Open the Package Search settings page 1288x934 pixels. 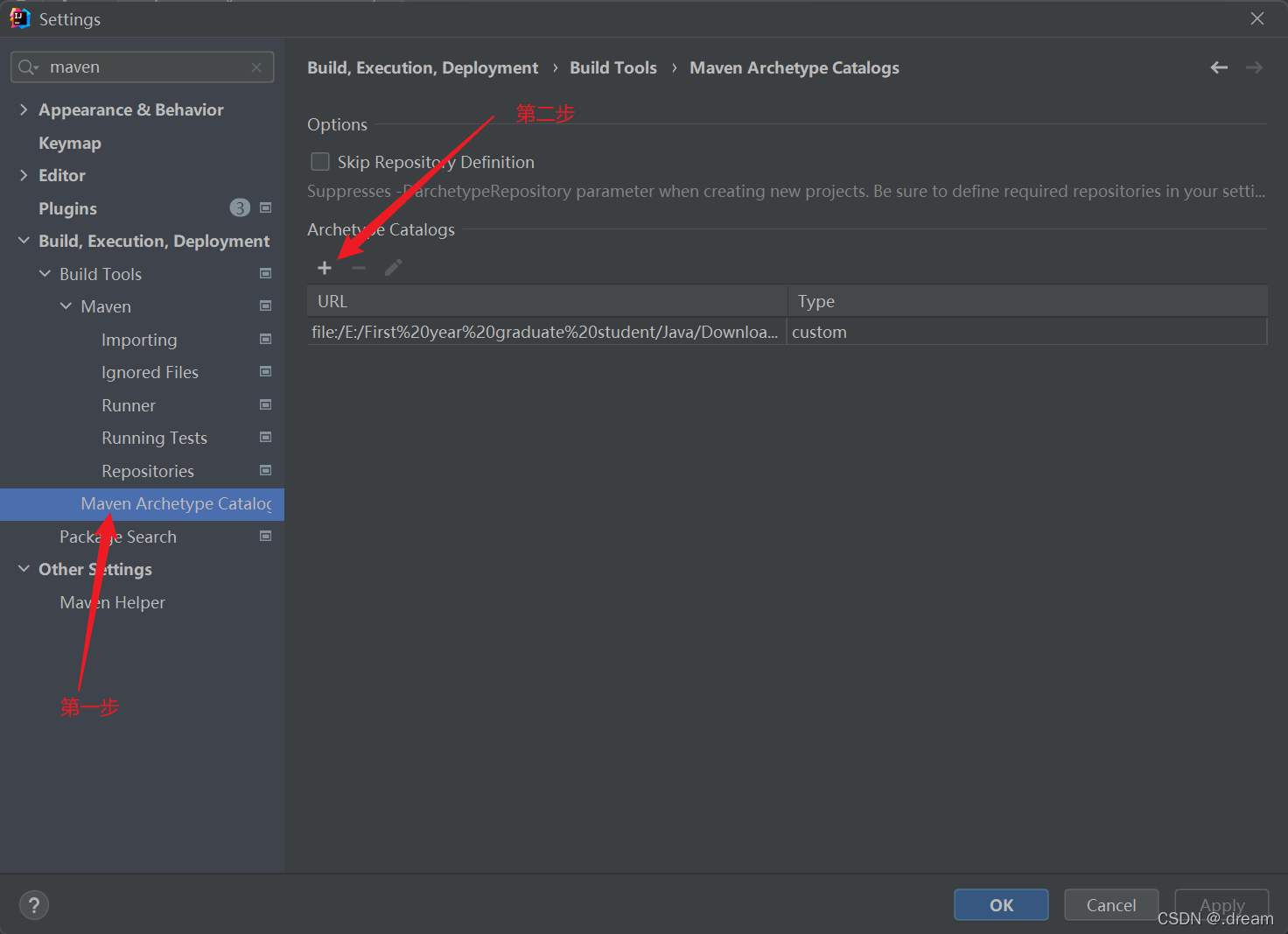[118, 537]
